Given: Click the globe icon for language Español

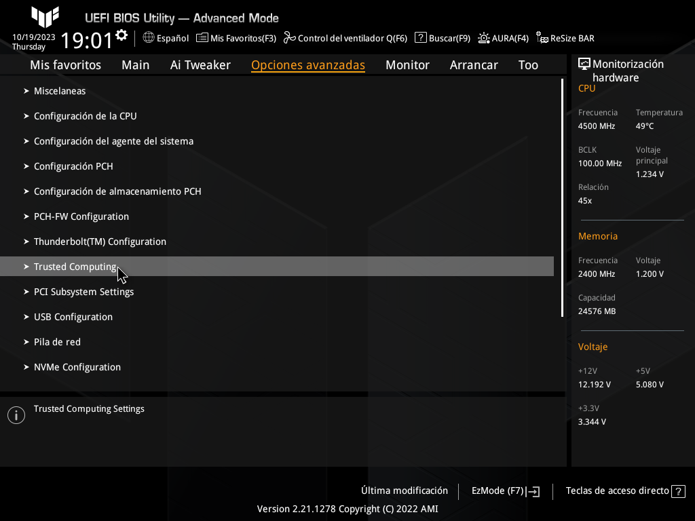Looking at the screenshot, I should 149,38.
